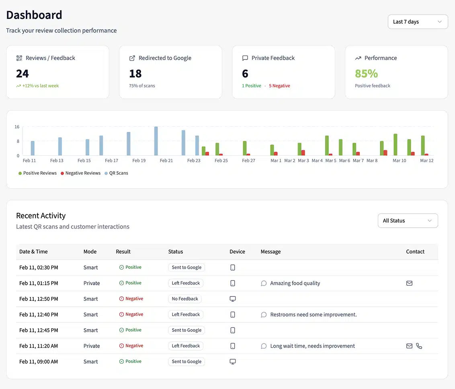
Task: Click the 1 Positive count in Private Feedback card
Action: click(x=252, y=86)
